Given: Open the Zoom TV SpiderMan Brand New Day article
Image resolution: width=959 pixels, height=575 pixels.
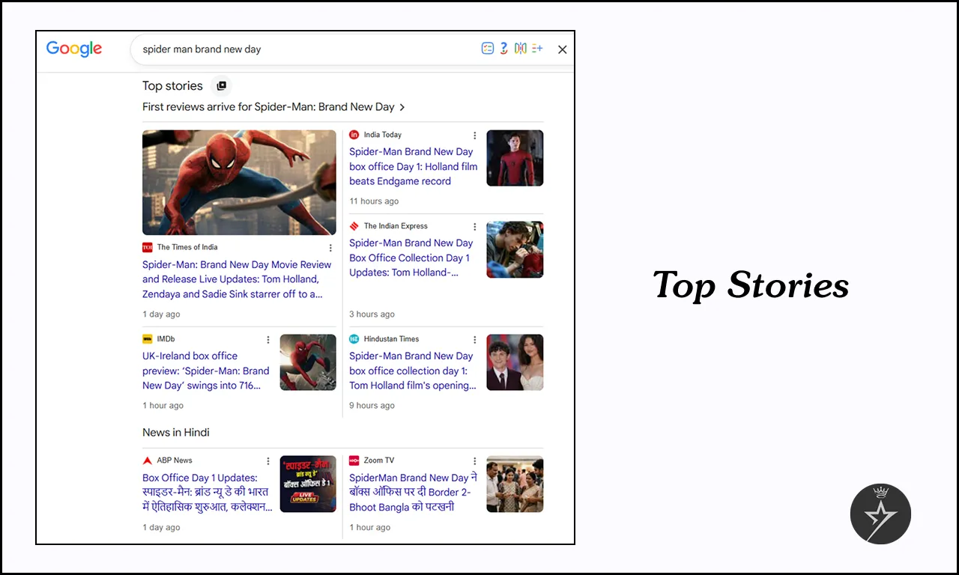Looking at the screenshot, I should [x=413, y=492].
